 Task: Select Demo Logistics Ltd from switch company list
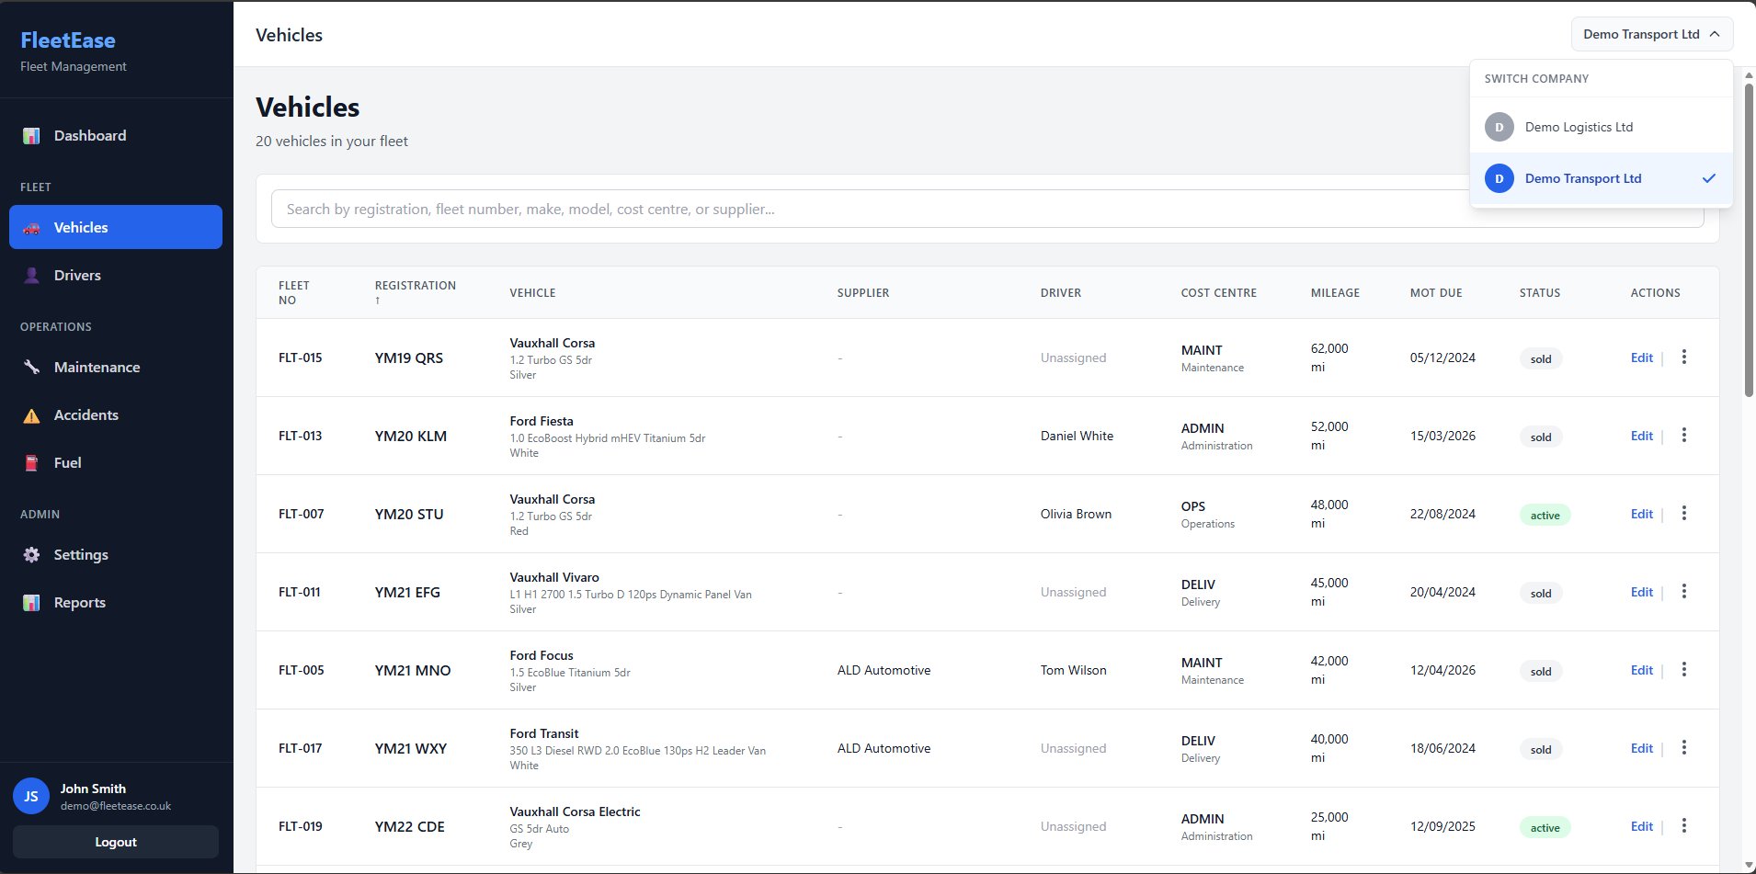point(1578,127)
